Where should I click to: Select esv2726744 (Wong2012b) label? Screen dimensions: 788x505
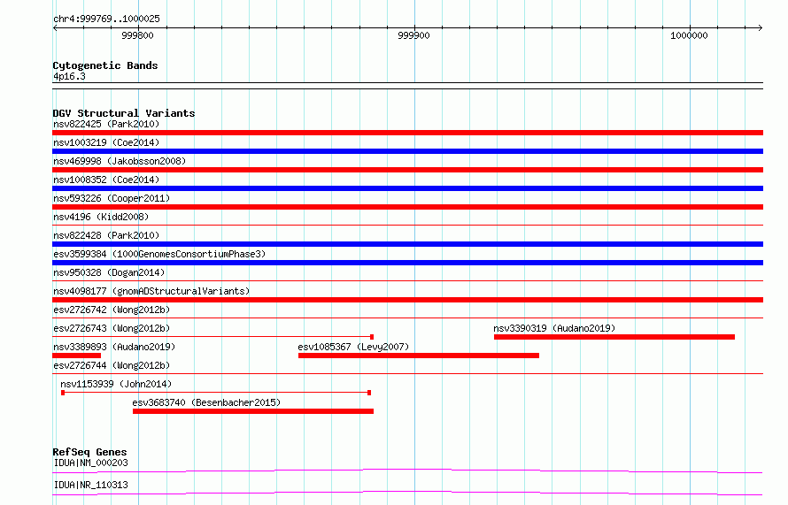pyautogui.click(x=112, y=365)
